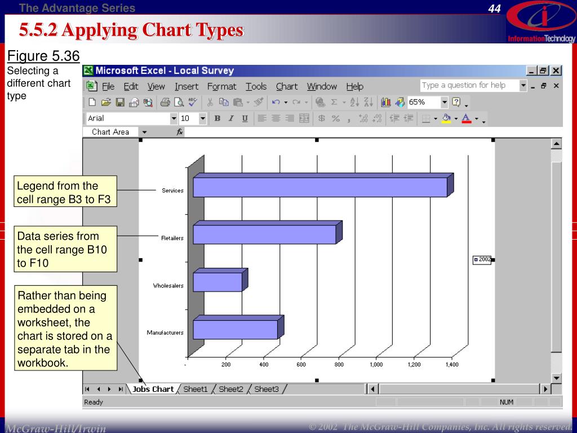577x433 pixels.
Task: Open the Font Color dropdown arrow
Action: point(476,118)
